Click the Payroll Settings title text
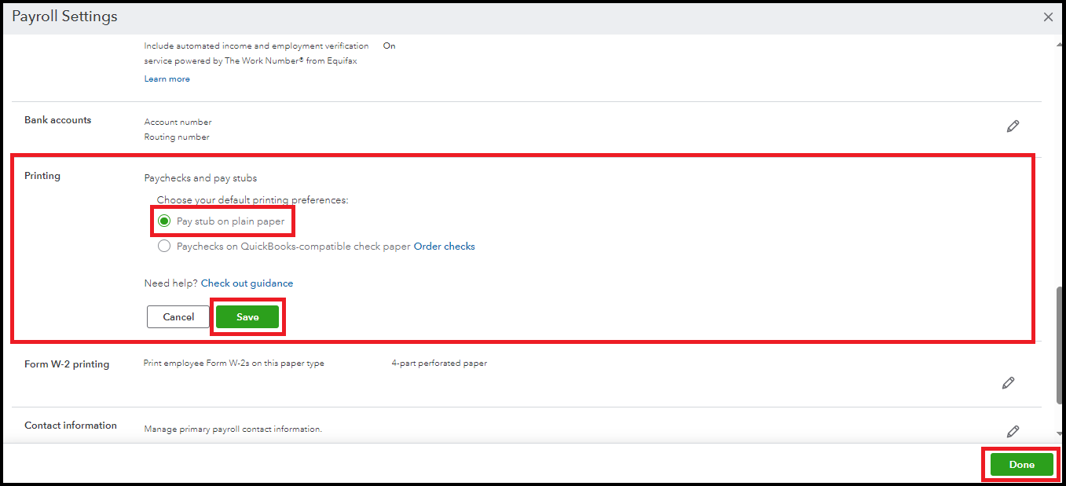The image size is (1066, 486). [x=64, y=16]
